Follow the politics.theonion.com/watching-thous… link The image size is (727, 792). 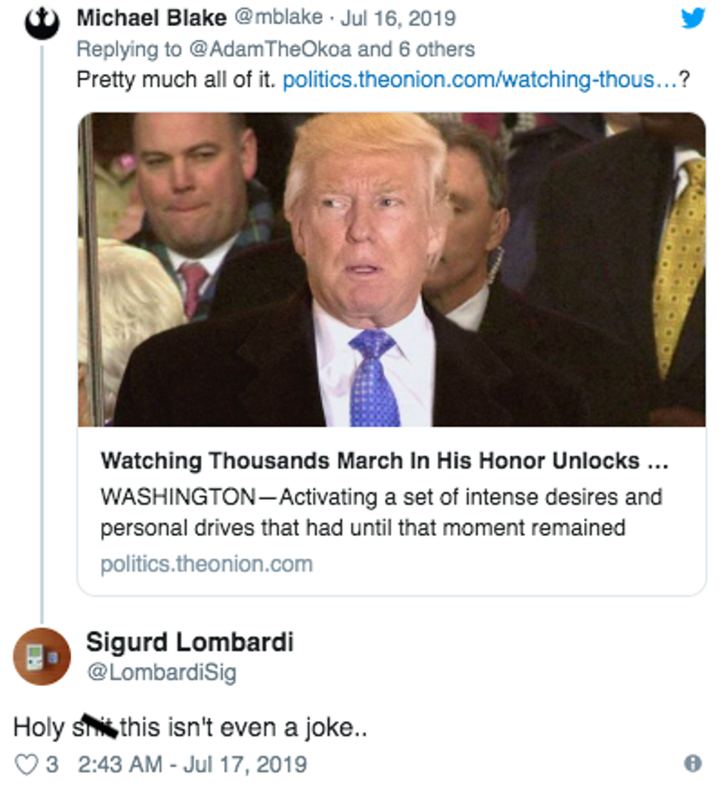(x=479, y=79)
